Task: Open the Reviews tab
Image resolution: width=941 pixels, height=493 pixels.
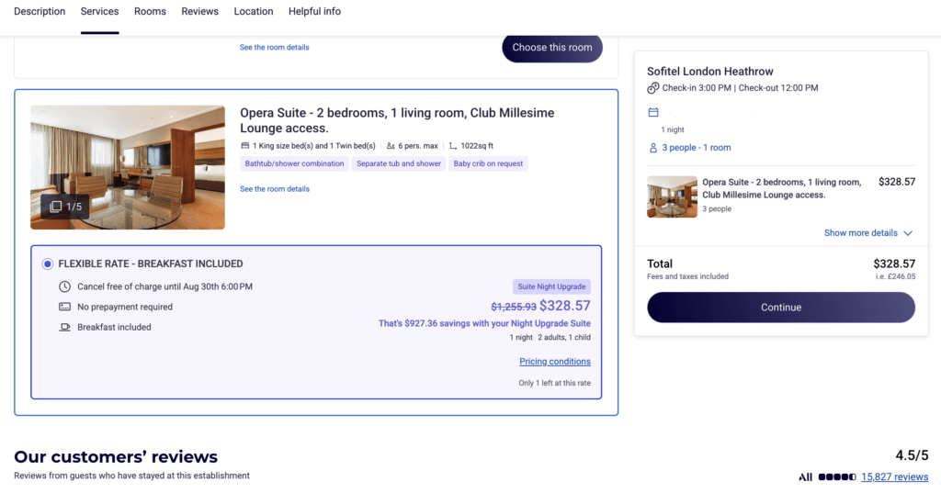Action: [199, 11]
